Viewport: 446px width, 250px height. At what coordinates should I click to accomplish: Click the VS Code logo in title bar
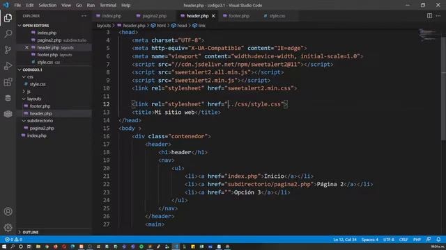(6, 5)
